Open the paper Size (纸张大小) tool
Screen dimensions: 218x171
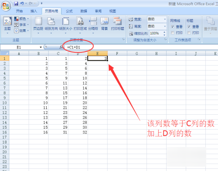[65, 25]
